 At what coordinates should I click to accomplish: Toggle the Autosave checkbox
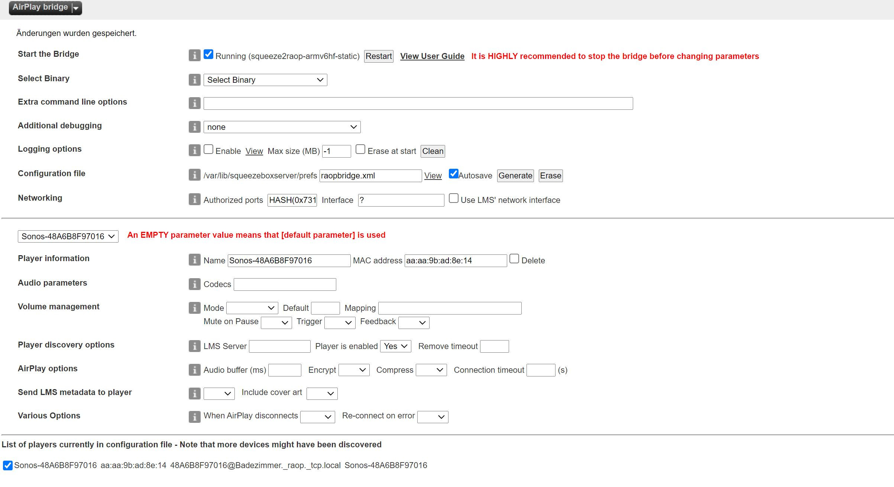tap(453, 174)
